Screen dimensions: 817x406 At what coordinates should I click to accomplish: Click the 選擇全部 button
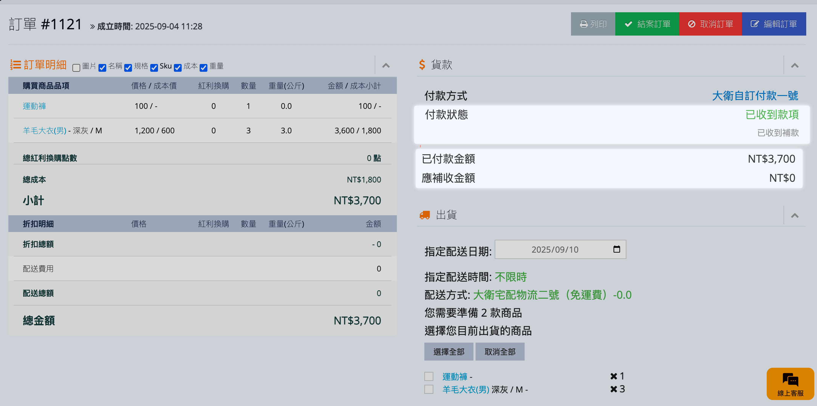click(449, 352)
